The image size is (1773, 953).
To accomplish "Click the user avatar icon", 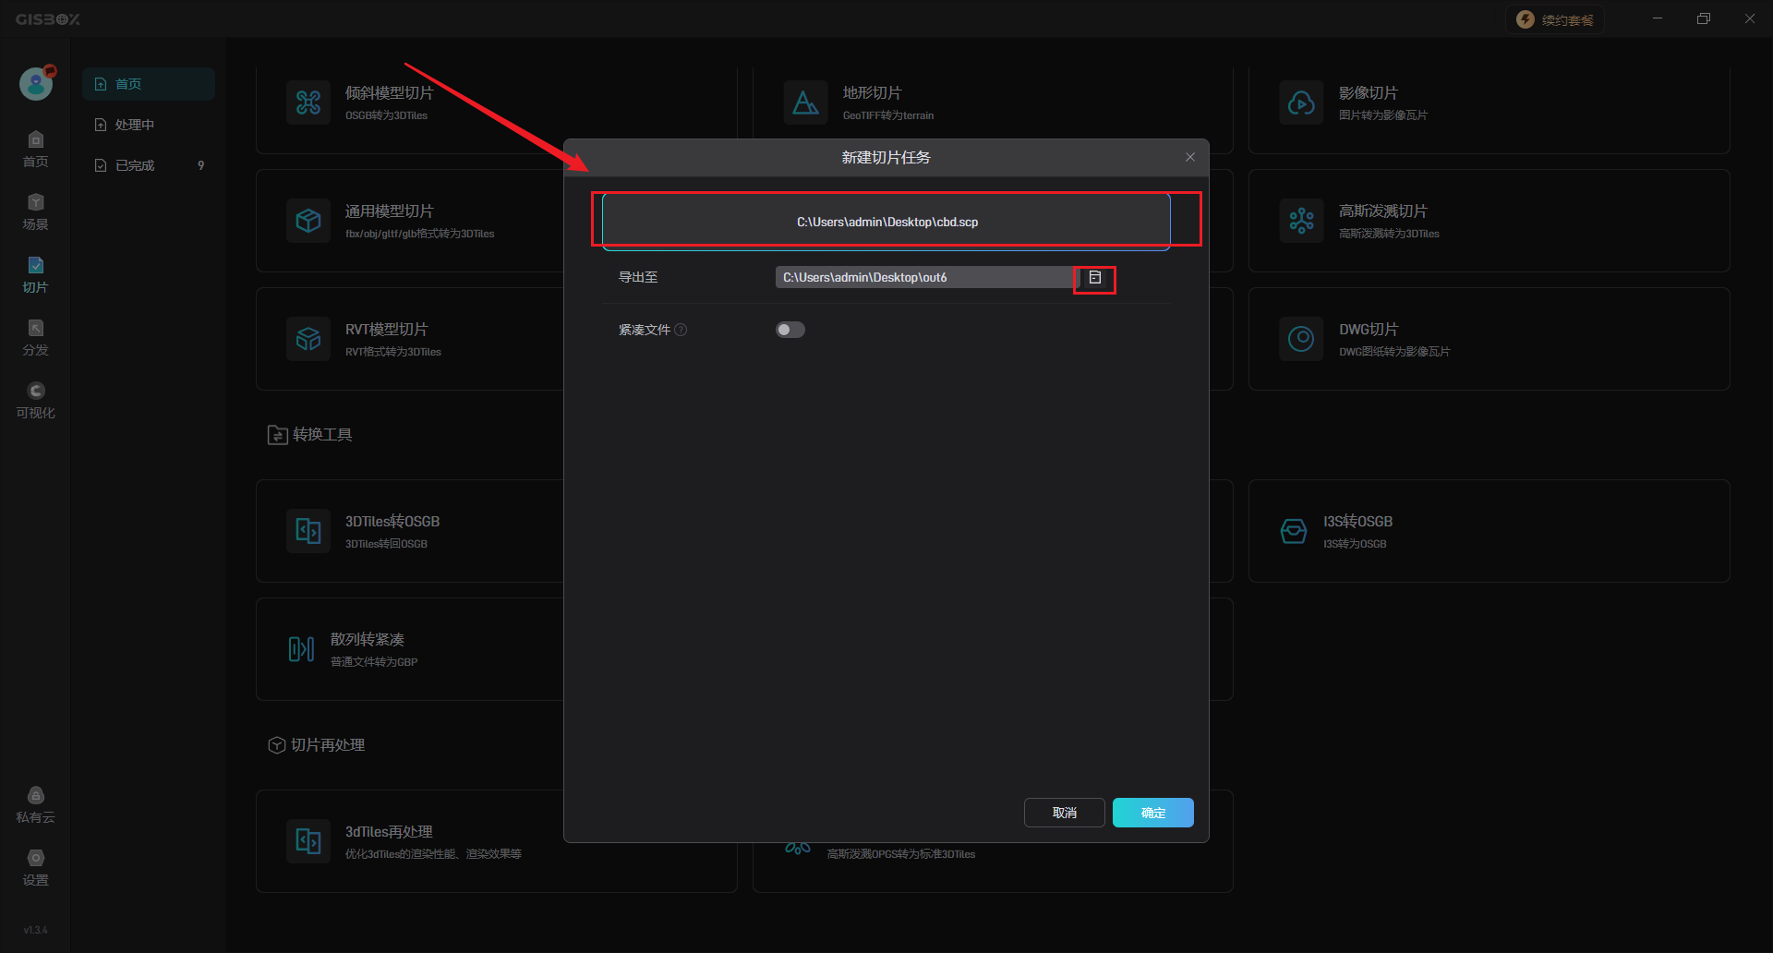I will click(x=36, y=84).
